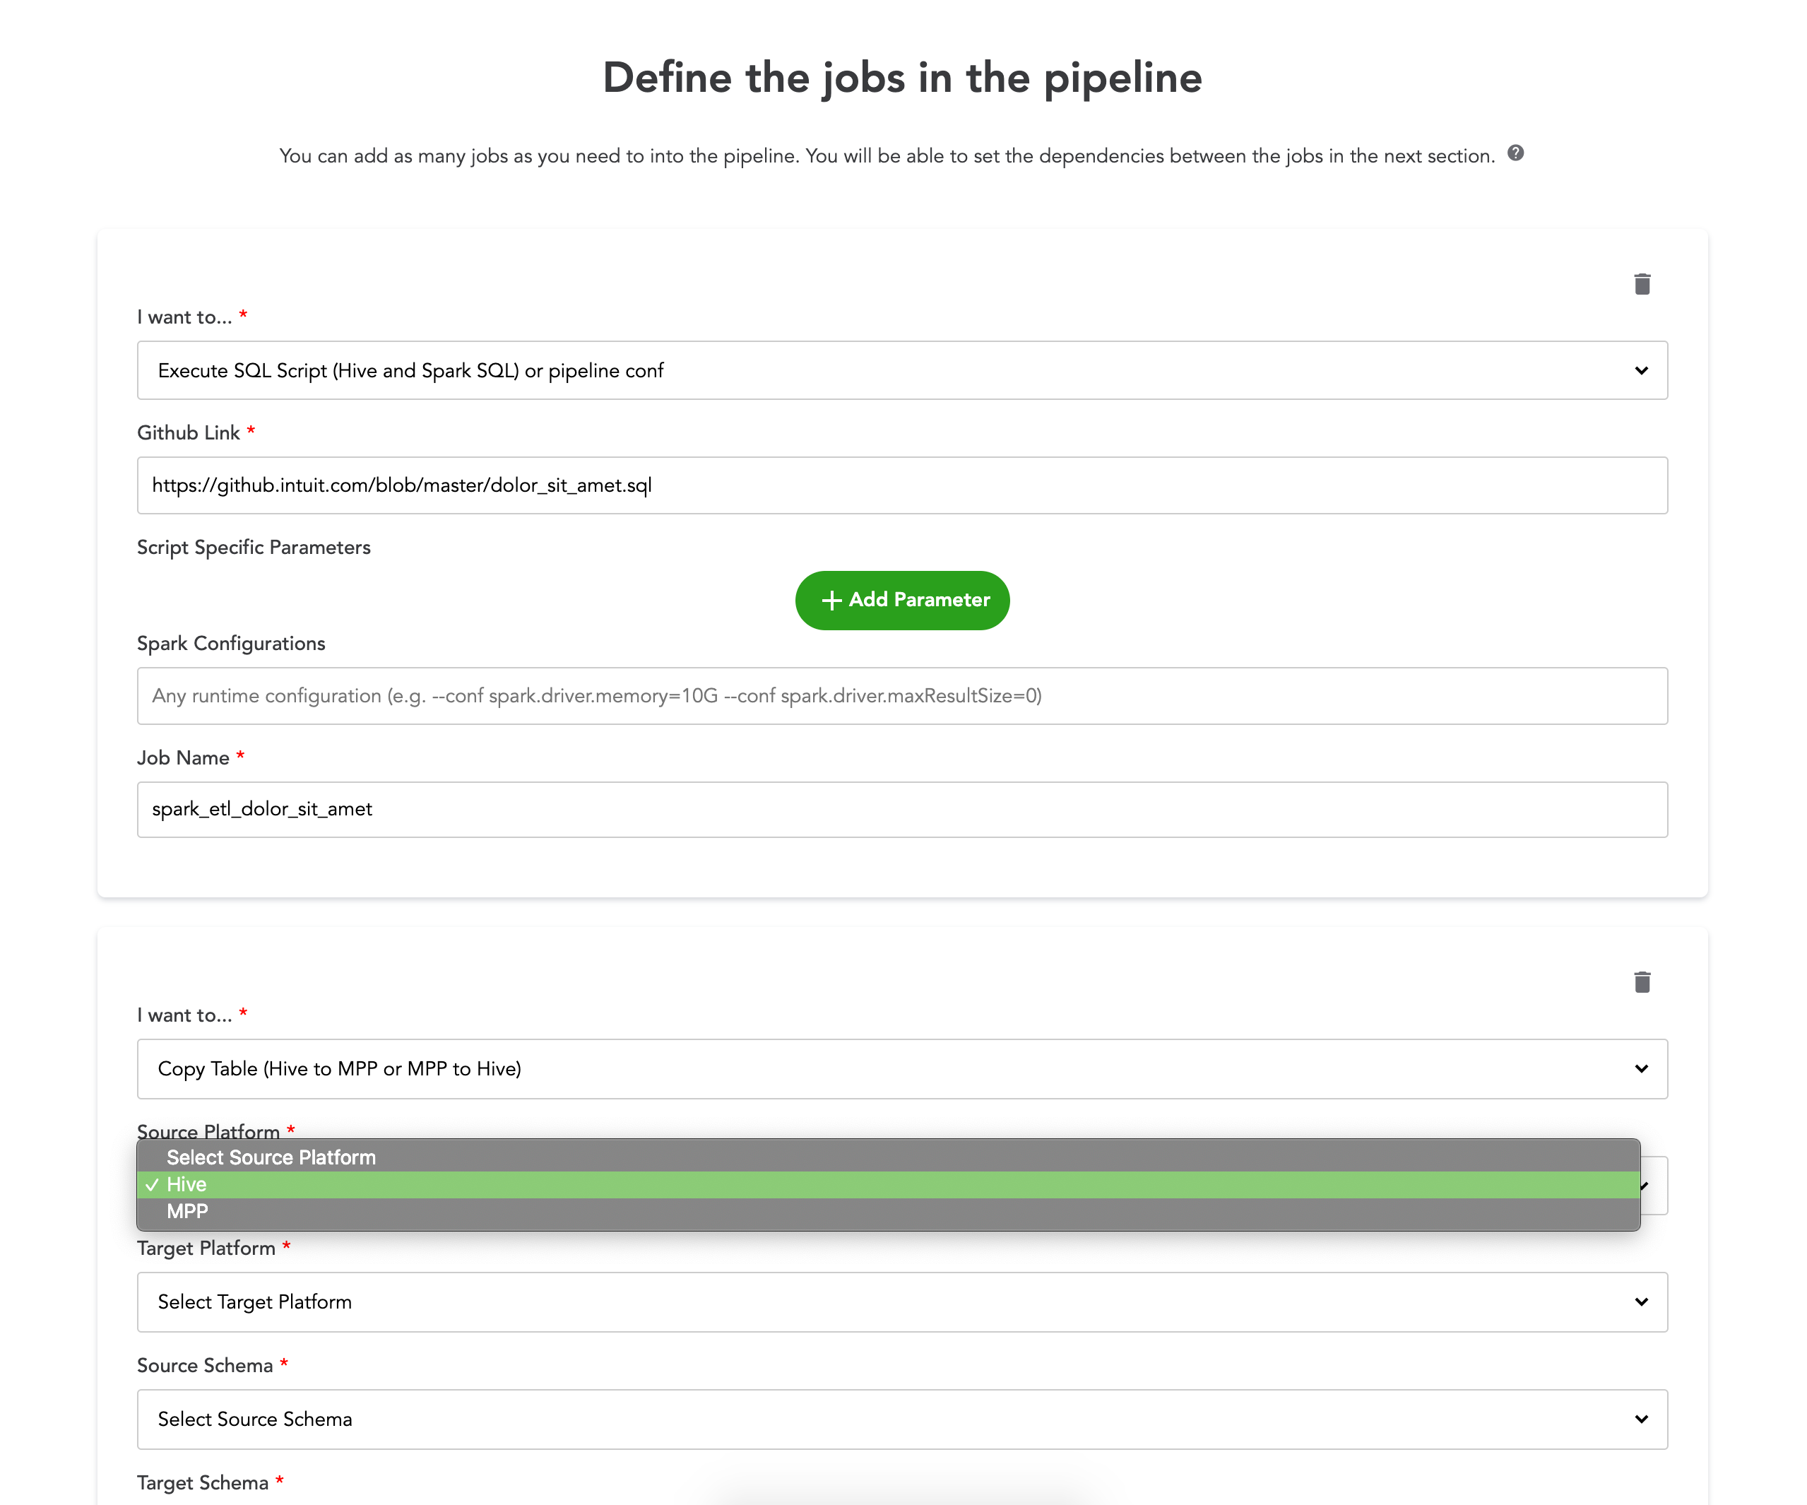1807x1505 pixels.
Task: Expand the Select Source Schema dropdown
Action: [902, 1419]
